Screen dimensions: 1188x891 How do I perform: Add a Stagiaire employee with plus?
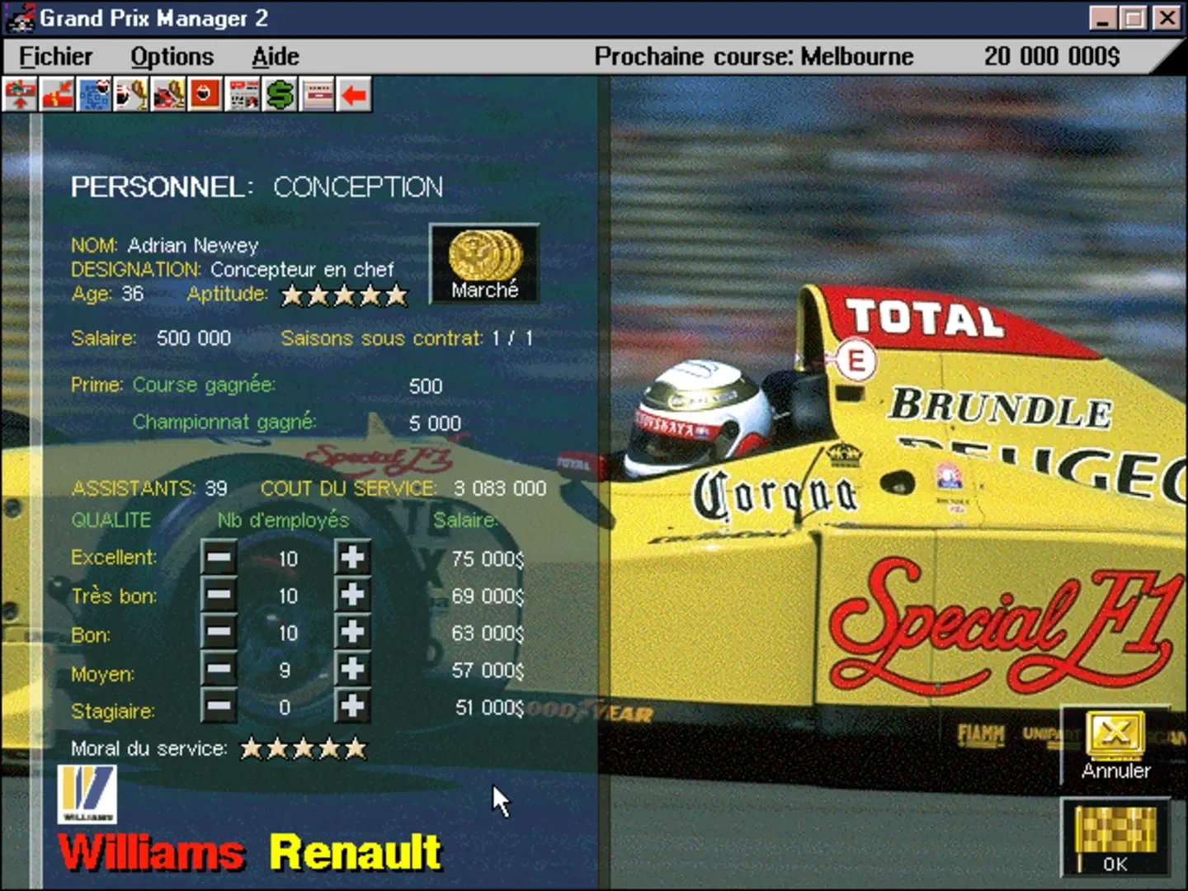[352, 706]
